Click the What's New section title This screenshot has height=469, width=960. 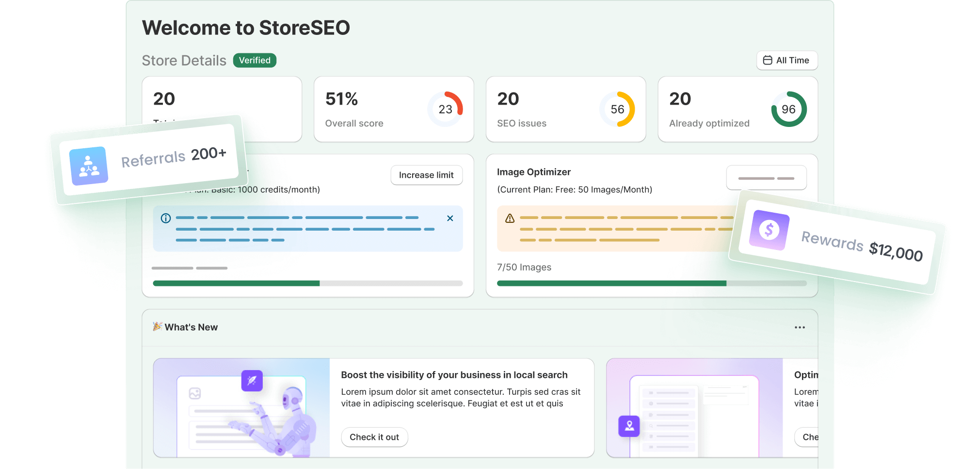tap(191, 327)
